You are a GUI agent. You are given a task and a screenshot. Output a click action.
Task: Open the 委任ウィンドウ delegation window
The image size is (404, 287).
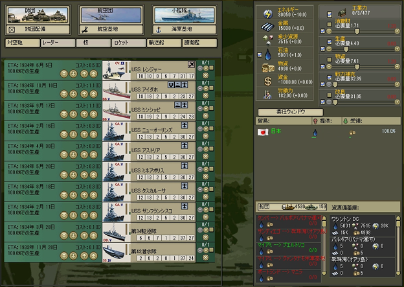coord(291,112)
